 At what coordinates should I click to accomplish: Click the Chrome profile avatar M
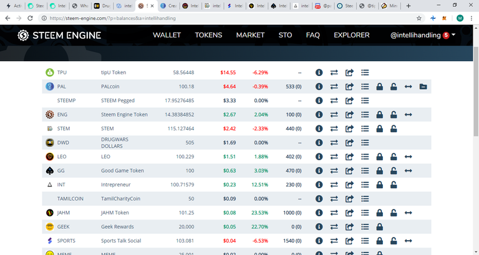(x=460, y=18)
